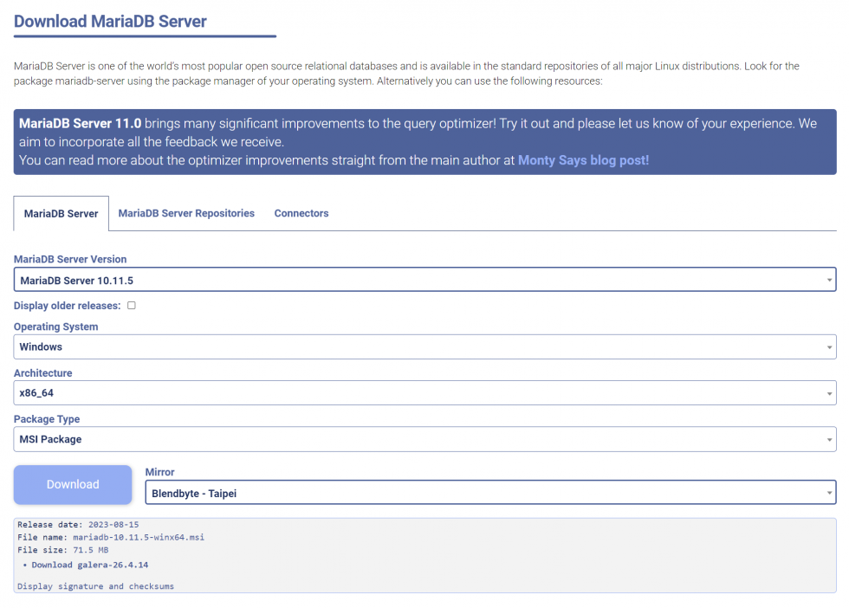This screenshot has width=849, height=608.
Task: Switch to MariaDB Server Repositories tab
Action: click(185, 213)
